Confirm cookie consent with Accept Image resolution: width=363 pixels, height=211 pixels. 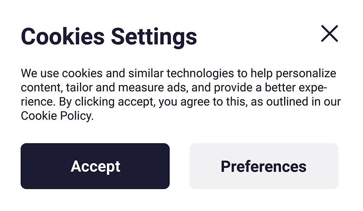(x=95, y=166)
